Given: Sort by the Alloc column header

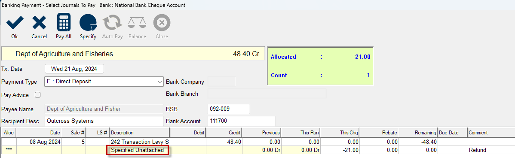Looking at the screenshot, I should click(x=9, y=133).
